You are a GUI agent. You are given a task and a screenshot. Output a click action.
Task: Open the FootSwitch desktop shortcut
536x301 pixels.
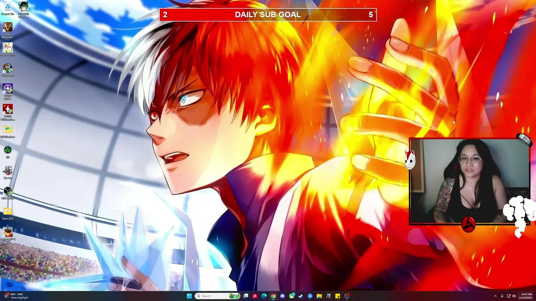[x=8, y=49]
